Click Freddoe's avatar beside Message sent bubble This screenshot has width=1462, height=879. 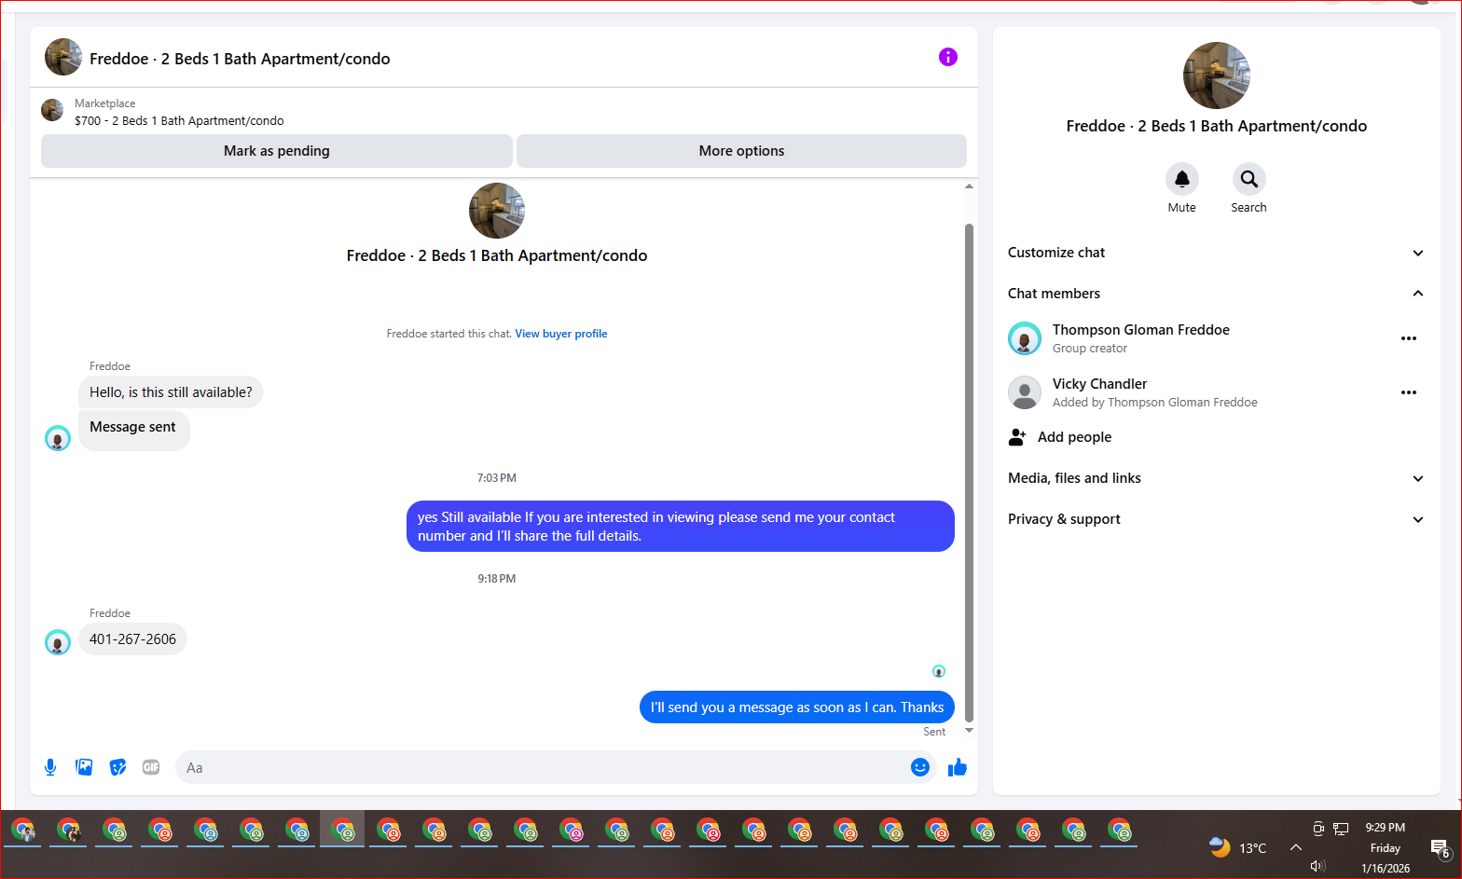[x=58, y=437]
